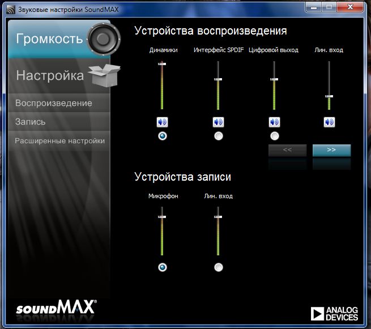Click the Цифровой выход label

pyautogui.click(x=274, y=50)
